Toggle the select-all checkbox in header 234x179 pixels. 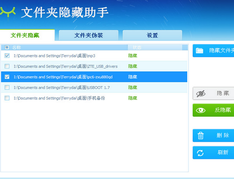click(x=7, y=47)
